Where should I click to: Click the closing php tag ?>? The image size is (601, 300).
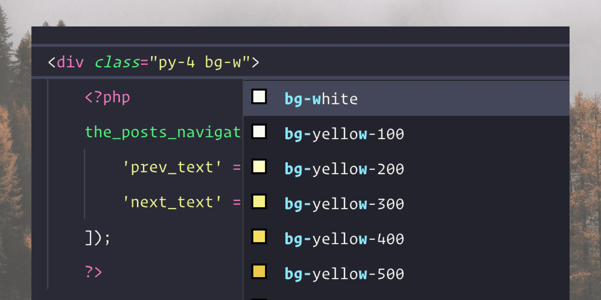93,271
